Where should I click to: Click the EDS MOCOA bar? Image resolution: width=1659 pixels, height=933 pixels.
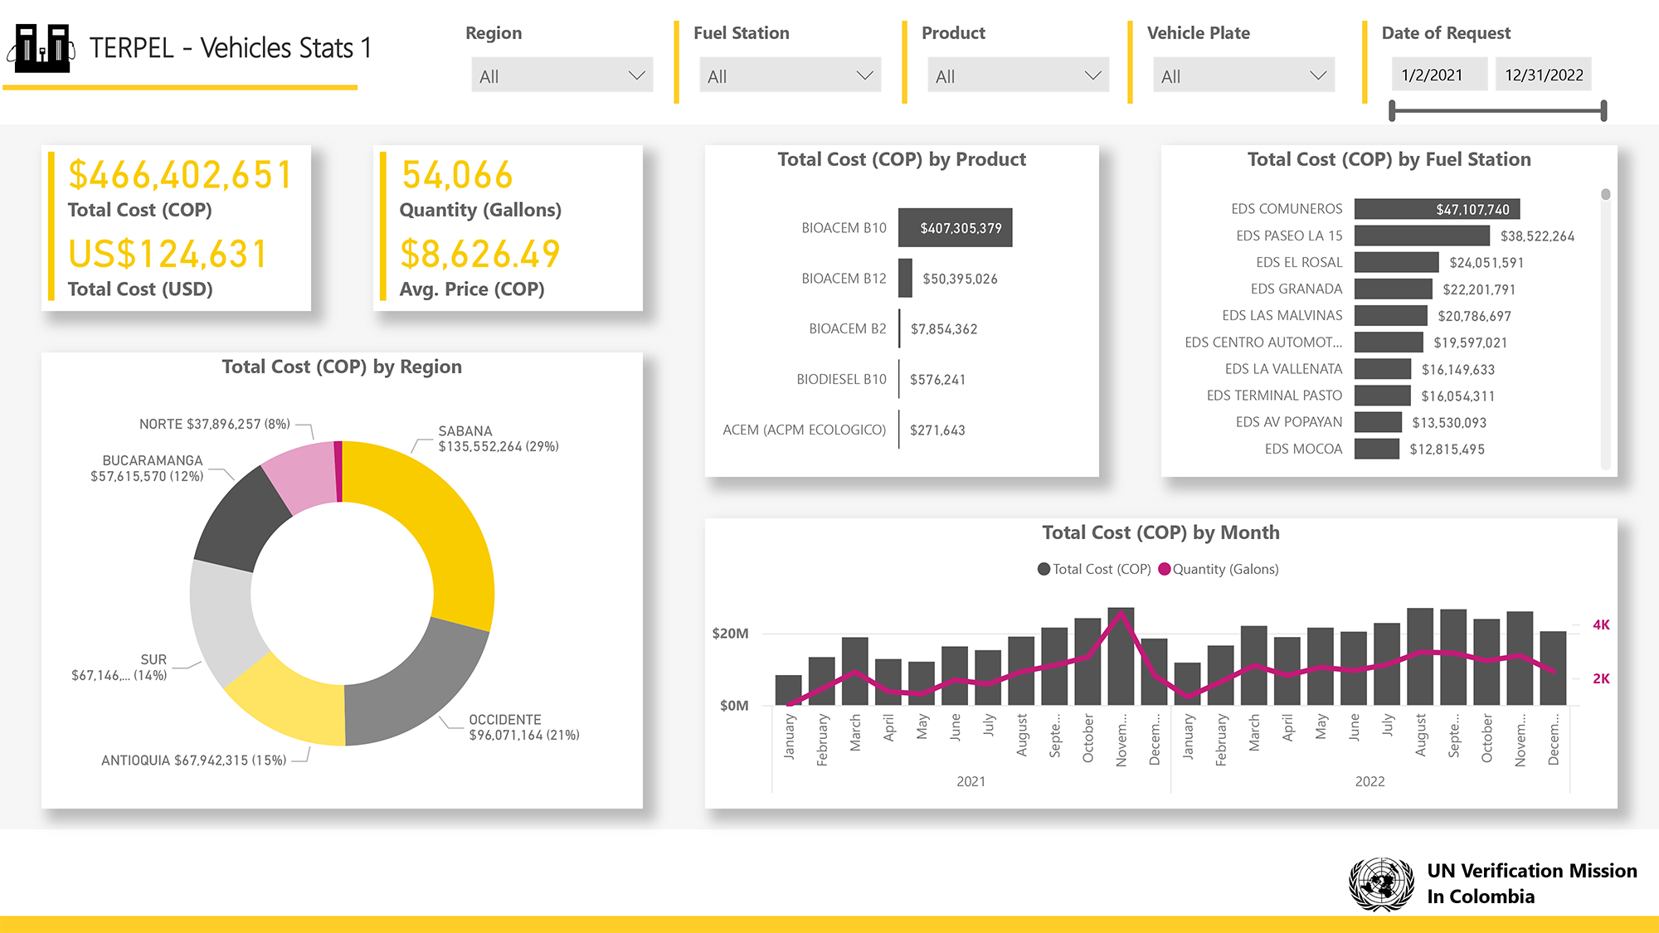point(1377,448)
